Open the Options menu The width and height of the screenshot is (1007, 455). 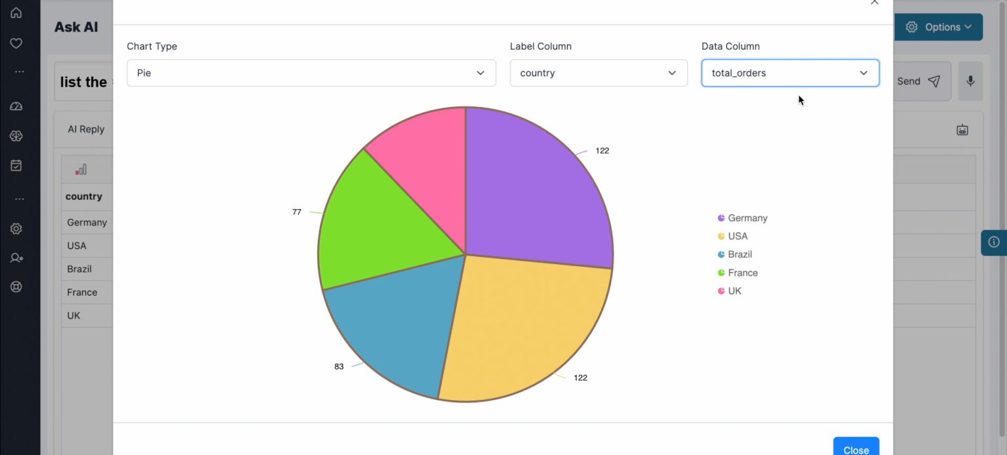939,27
